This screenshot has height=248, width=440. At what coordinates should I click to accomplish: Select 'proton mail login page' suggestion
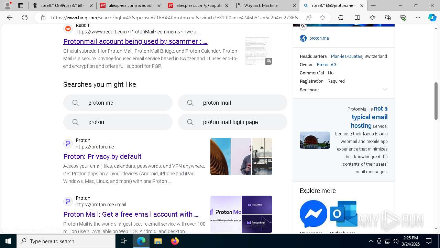click(233, 122)
